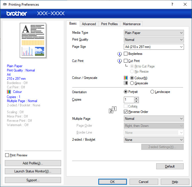This screenshot has height=187, width=192.
Task: Click the Support... button
Action: (33, 180)
